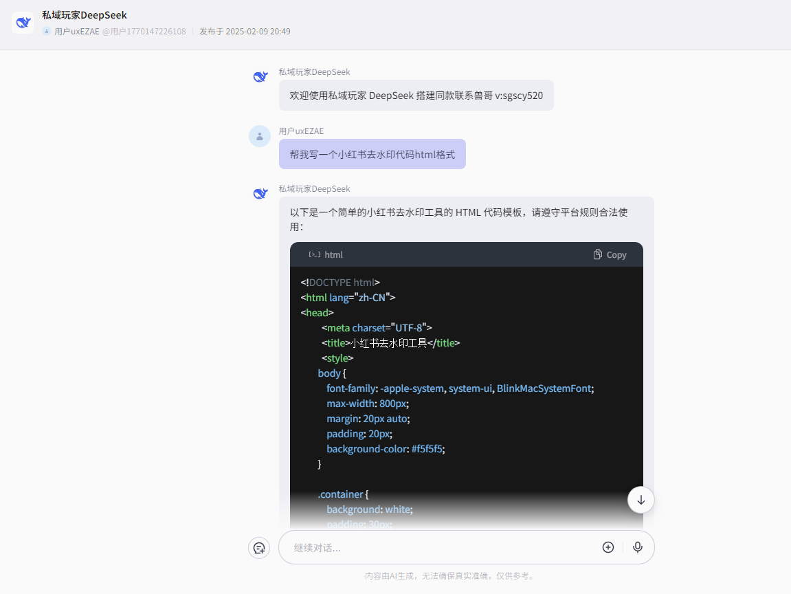The height and width of the screenshot is (594, 791).
Task: Click the clipboard icon next to Copy label
Action: pyautogui.click(x=597, y=254)
